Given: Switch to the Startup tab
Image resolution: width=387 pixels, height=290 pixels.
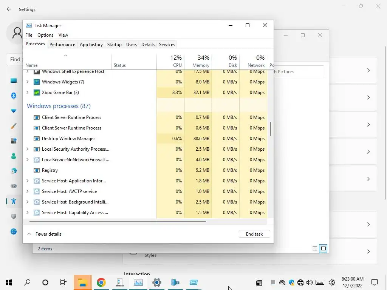Looking at the screenshot, I should 114,45.
